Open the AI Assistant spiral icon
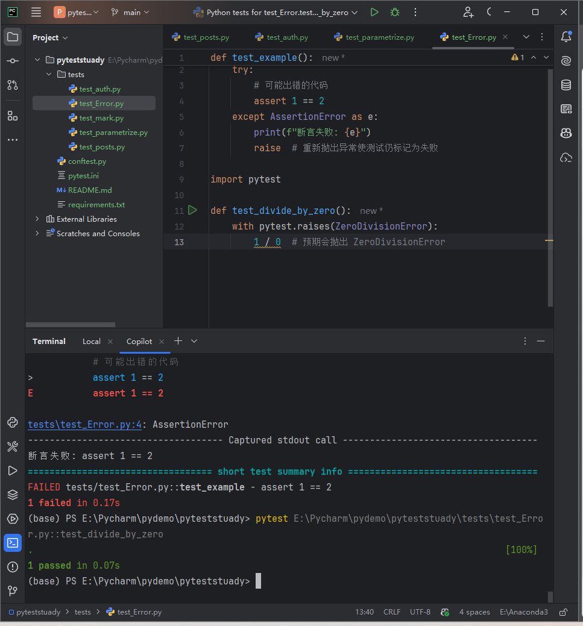The height and width of the screenshot is (626, 583). [x=566, y=61]
